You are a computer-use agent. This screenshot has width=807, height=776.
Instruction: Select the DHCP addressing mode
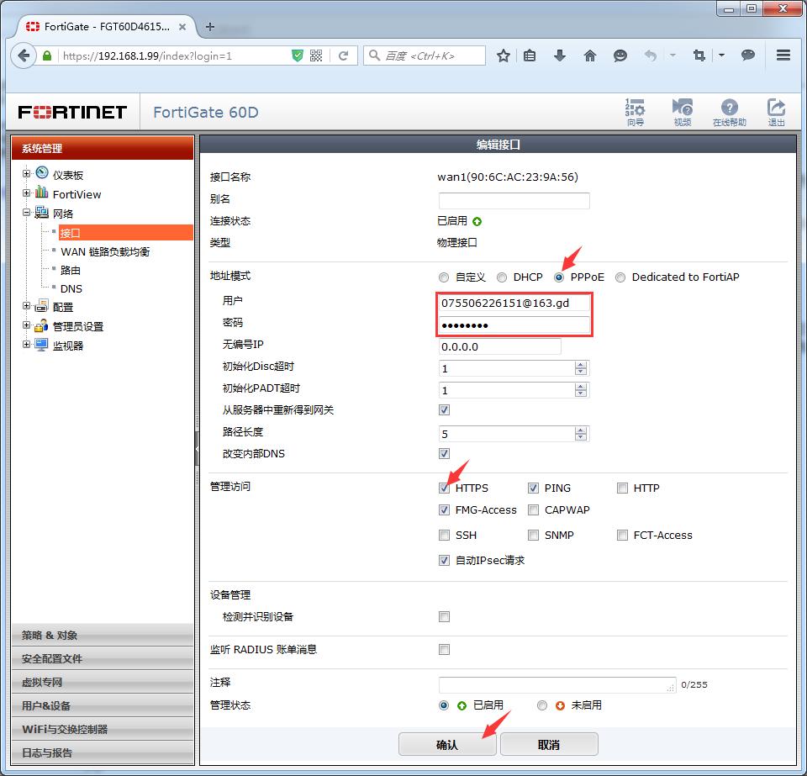(502, 277)
